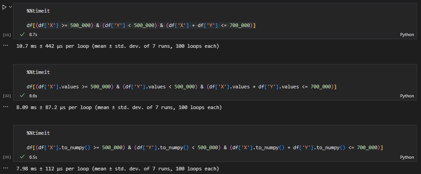Change language via Python label in to_numpy cell

[407, 157]
